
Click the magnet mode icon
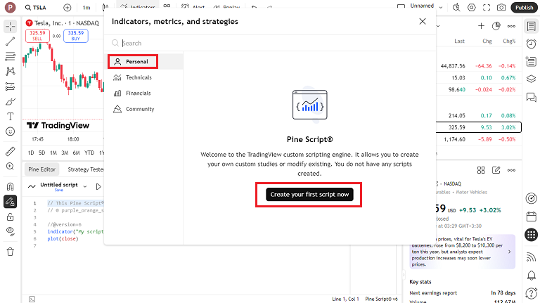coord(11,186)
